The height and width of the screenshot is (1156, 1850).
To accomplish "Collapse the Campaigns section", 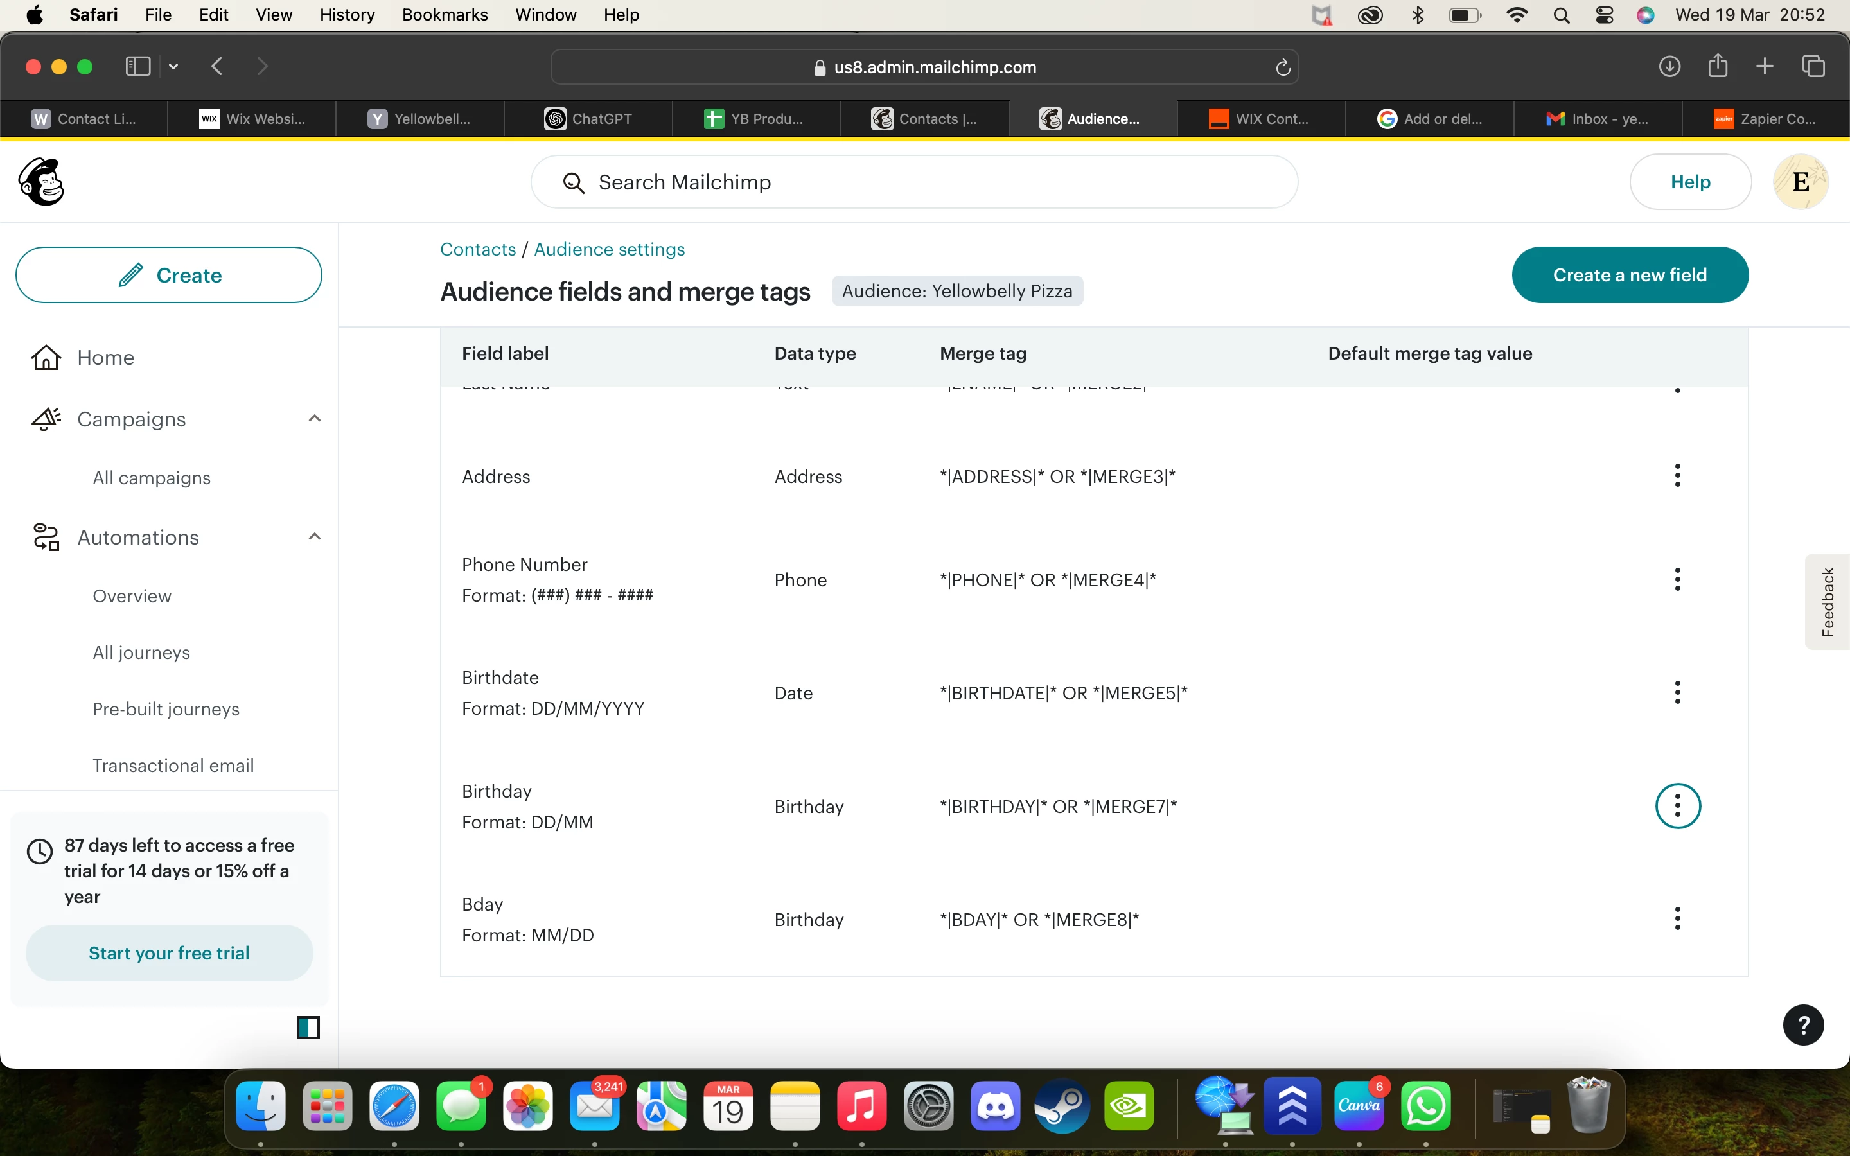I will (x=314, y=418).
